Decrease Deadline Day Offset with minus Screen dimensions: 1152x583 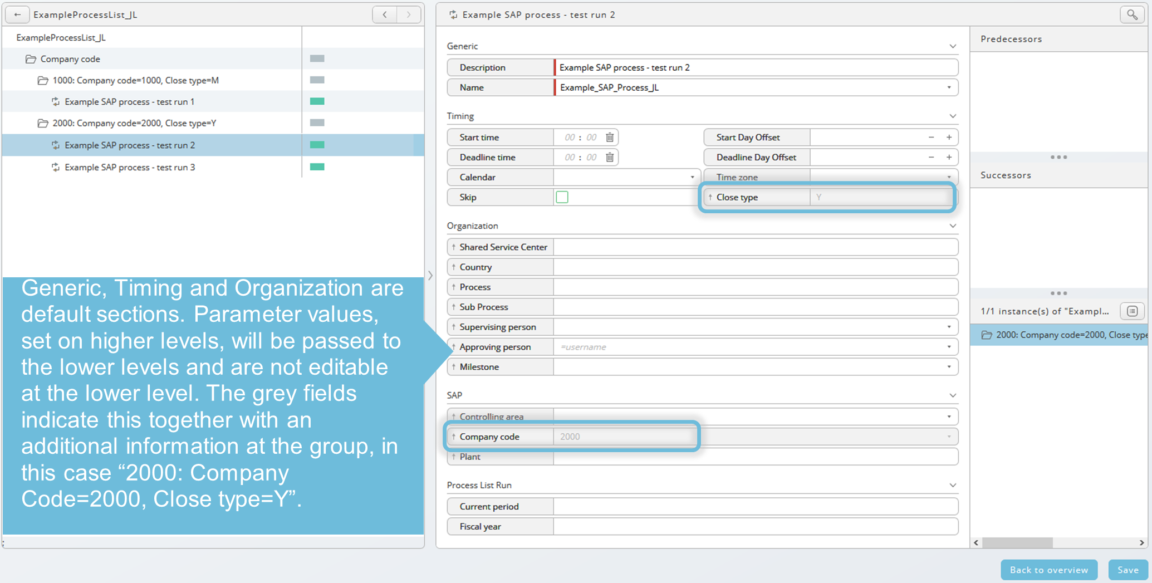pos(931,157)
